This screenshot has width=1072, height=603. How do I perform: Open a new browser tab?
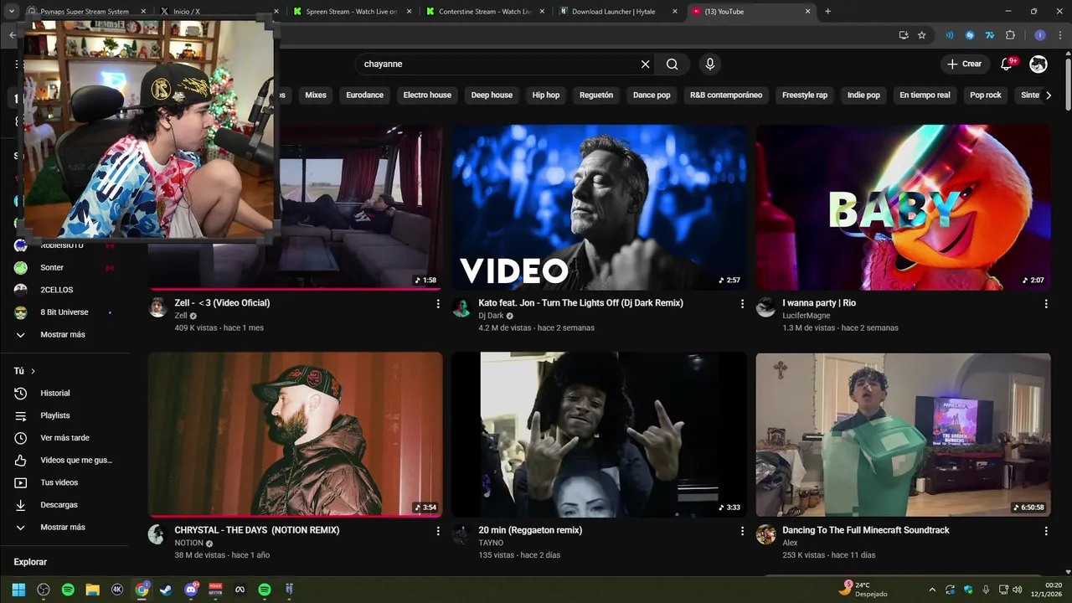click(x=827, y=12)
